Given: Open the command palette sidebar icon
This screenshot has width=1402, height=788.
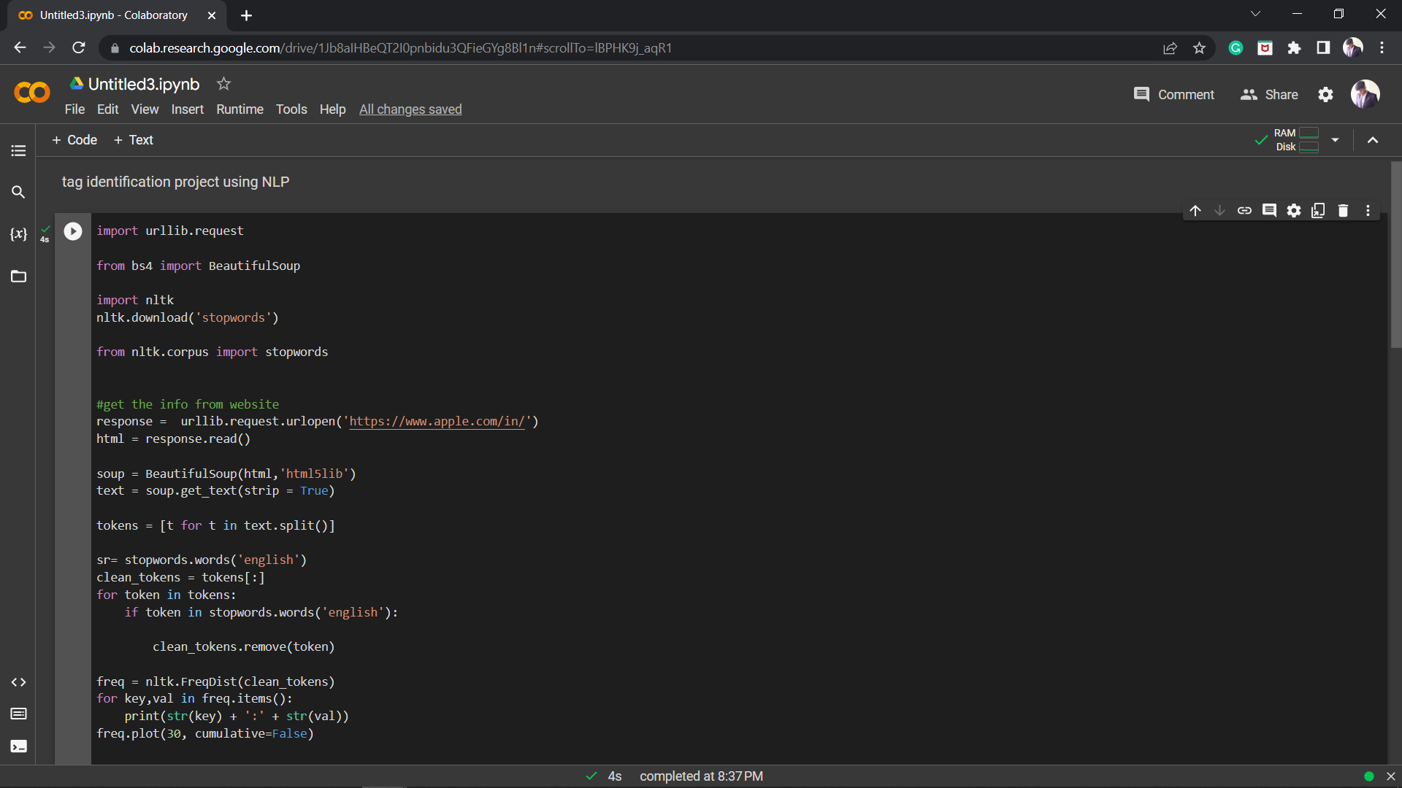Looking at the screenshot, I should (18, 714).
